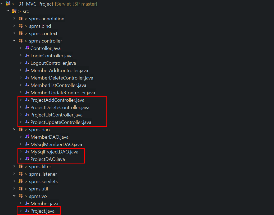Viewport: 274px width, 215px height.
Task: Expand the spms.bind package
Action: 14,26
